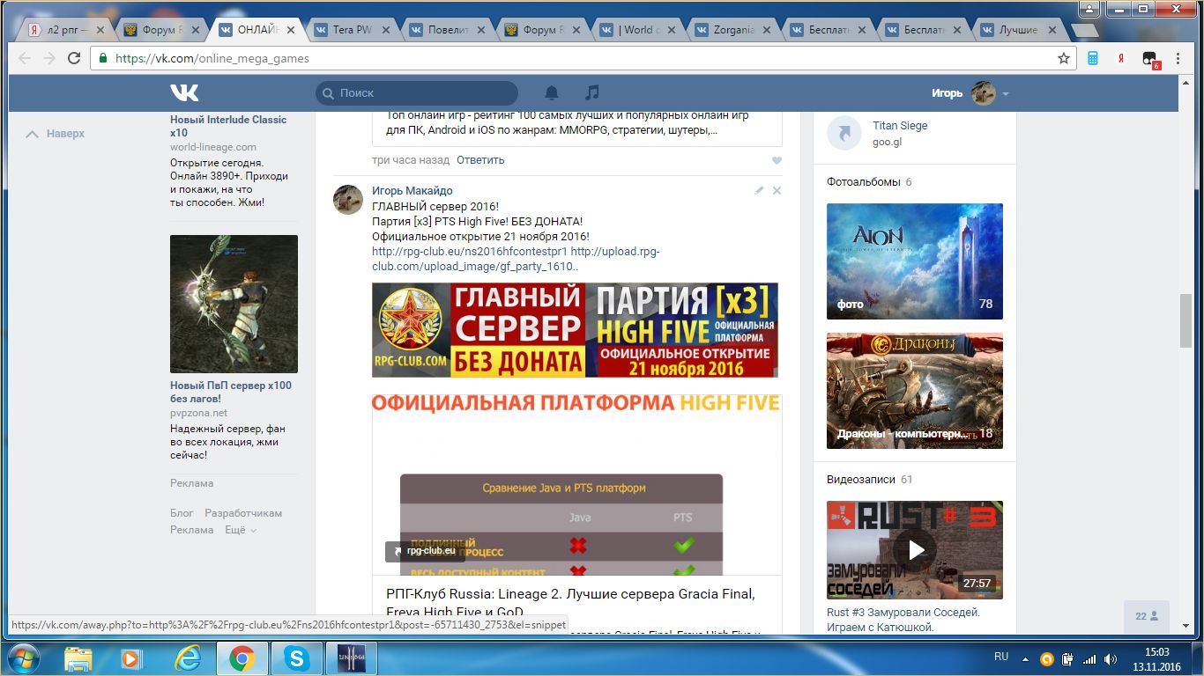Viewport: 1204px width, 676px height.
Task: Reload the page with the refresh button
Action: [74, 58]
